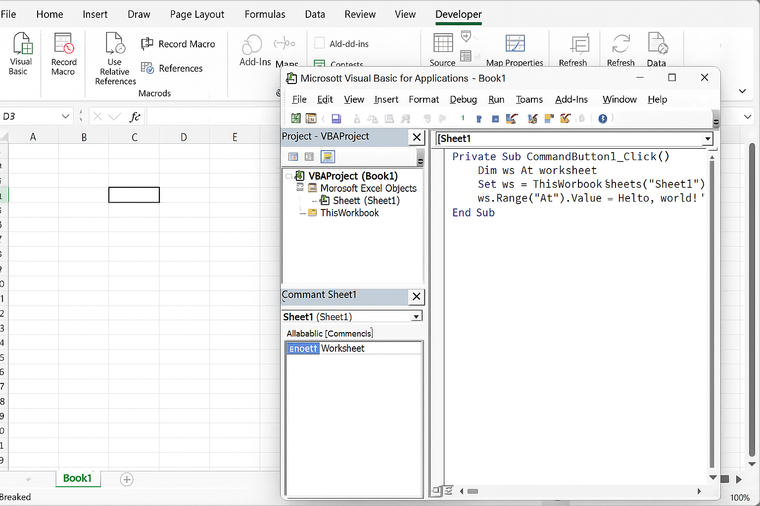Click the blue Help icon in VBA toolbar
The width and height of the screenshot is (760, 506).
coord(603,119)
